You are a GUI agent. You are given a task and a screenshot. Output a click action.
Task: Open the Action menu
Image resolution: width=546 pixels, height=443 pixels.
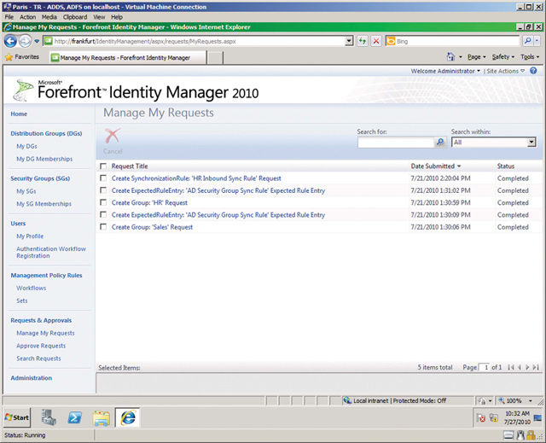click(27, 17)
